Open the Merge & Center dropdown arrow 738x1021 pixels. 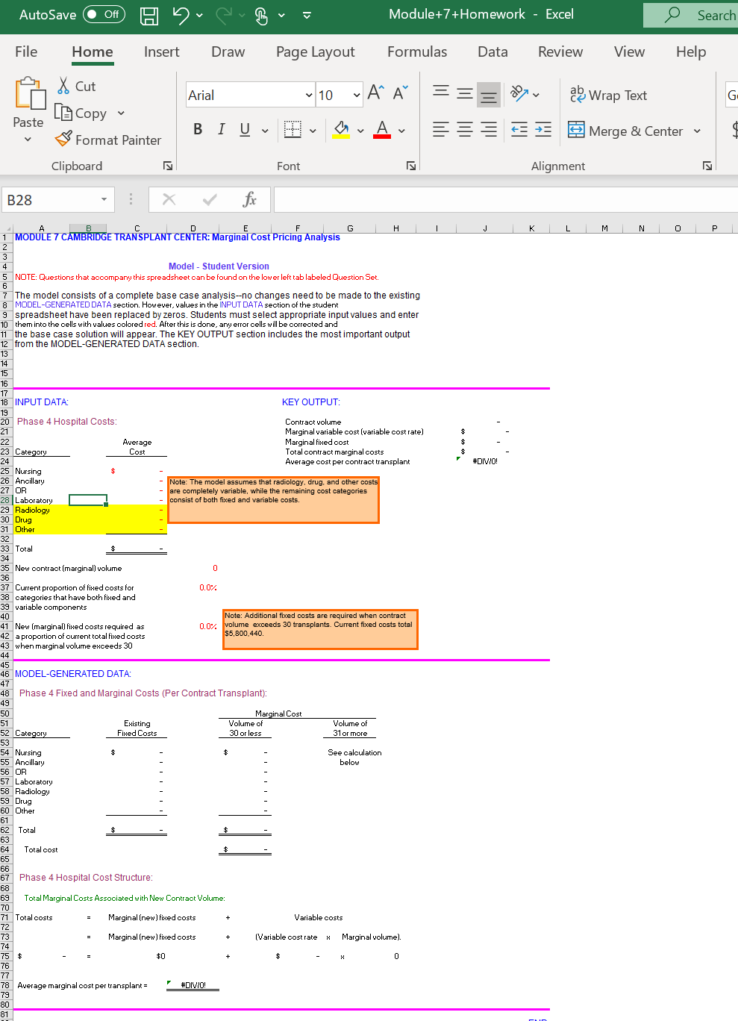(x=697, y=131)
